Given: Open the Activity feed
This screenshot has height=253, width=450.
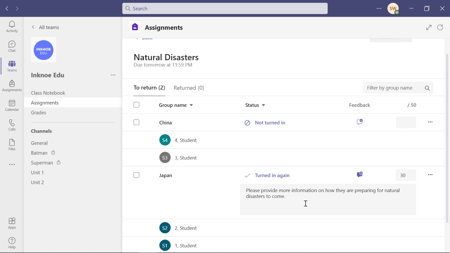Looking at the screenshot, I should pyautogui.click(x=12, y=26).
